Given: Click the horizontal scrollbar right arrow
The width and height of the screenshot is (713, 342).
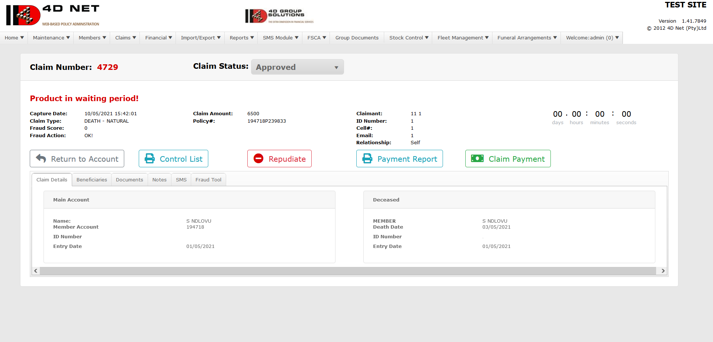Looking at the screenshot, I should point(663,271).
